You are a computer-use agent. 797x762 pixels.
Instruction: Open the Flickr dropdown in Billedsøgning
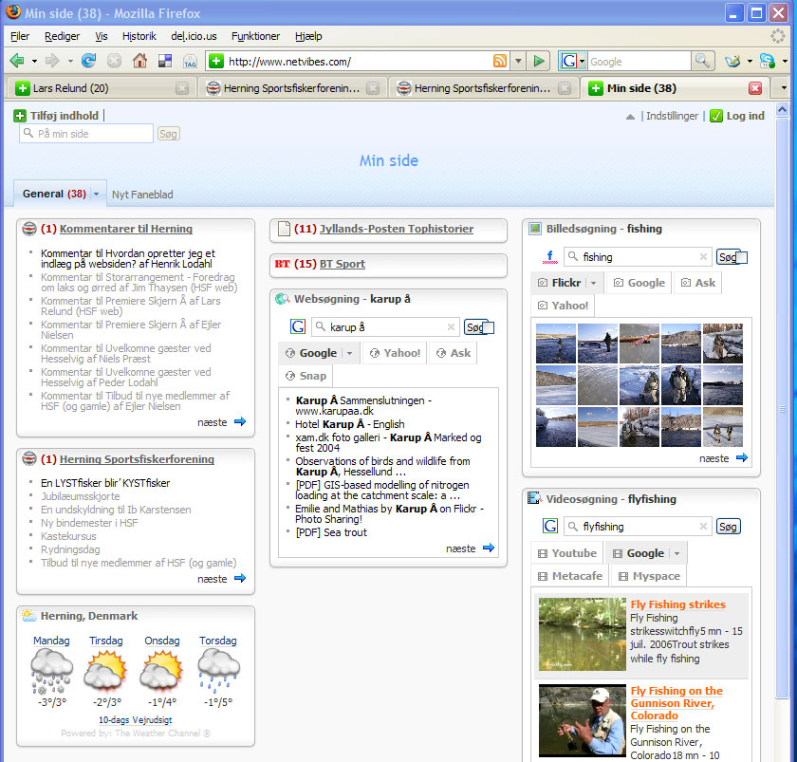point(594,283)
